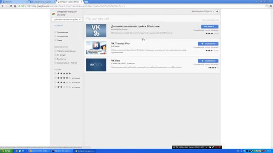Open the VK Themes Pro title
Viewport: 273px width, 153px height.
120,43
